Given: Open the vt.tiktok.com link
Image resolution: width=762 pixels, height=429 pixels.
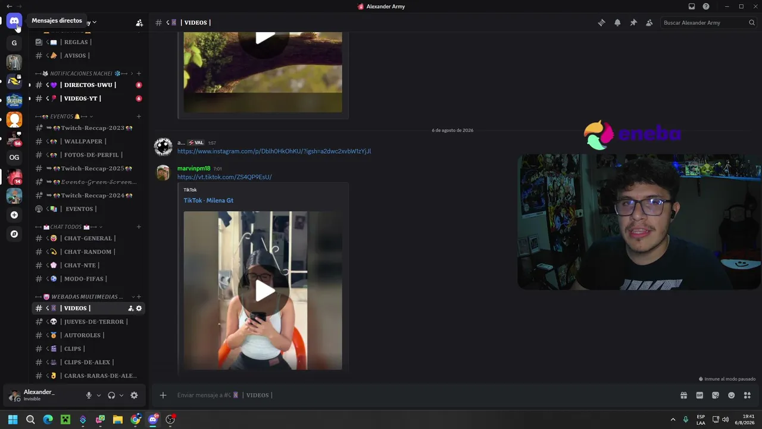Looking at the screenshot, I should click(x=224, y=177).
